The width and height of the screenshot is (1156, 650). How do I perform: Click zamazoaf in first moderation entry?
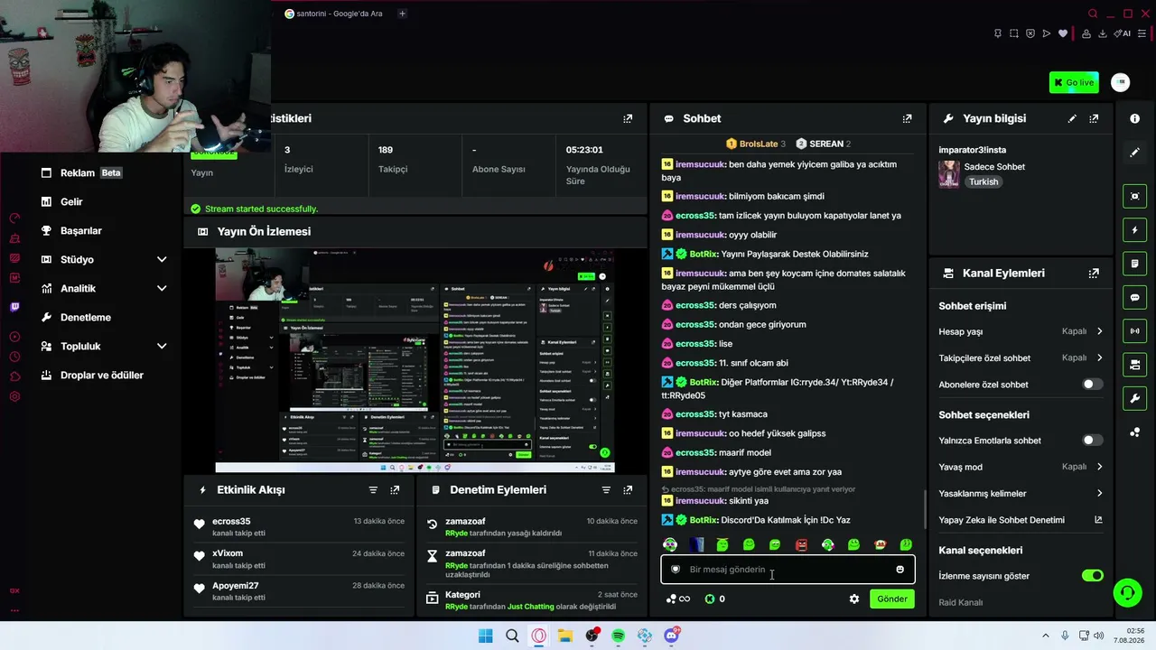(x=465, y=521)
